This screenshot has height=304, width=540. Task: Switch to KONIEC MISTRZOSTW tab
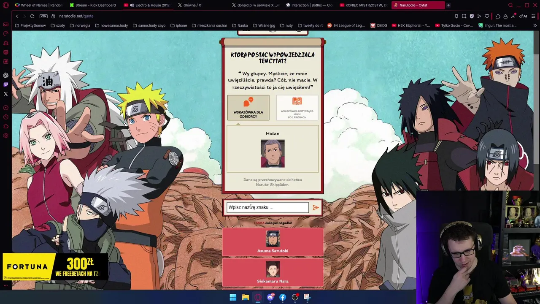pyautogui.click(x=363, y=5)
